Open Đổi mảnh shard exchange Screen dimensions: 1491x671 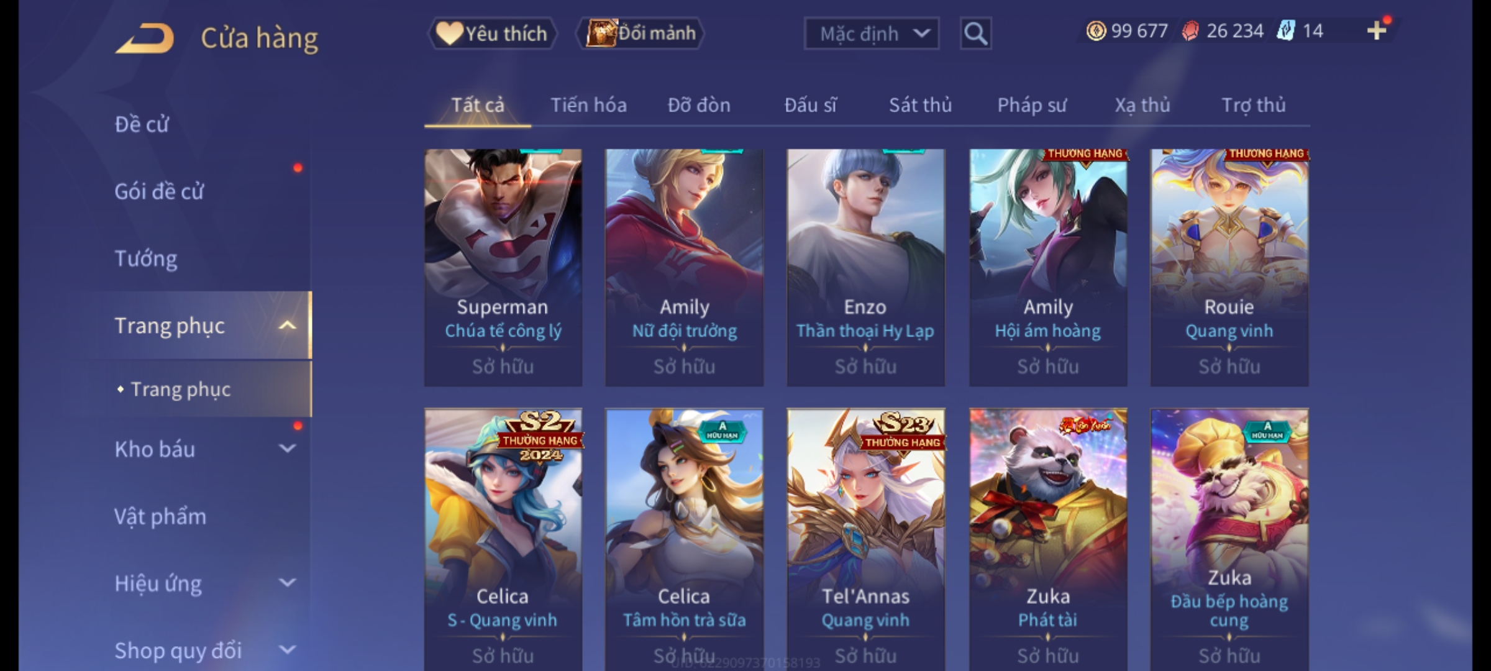pos(641,33)
